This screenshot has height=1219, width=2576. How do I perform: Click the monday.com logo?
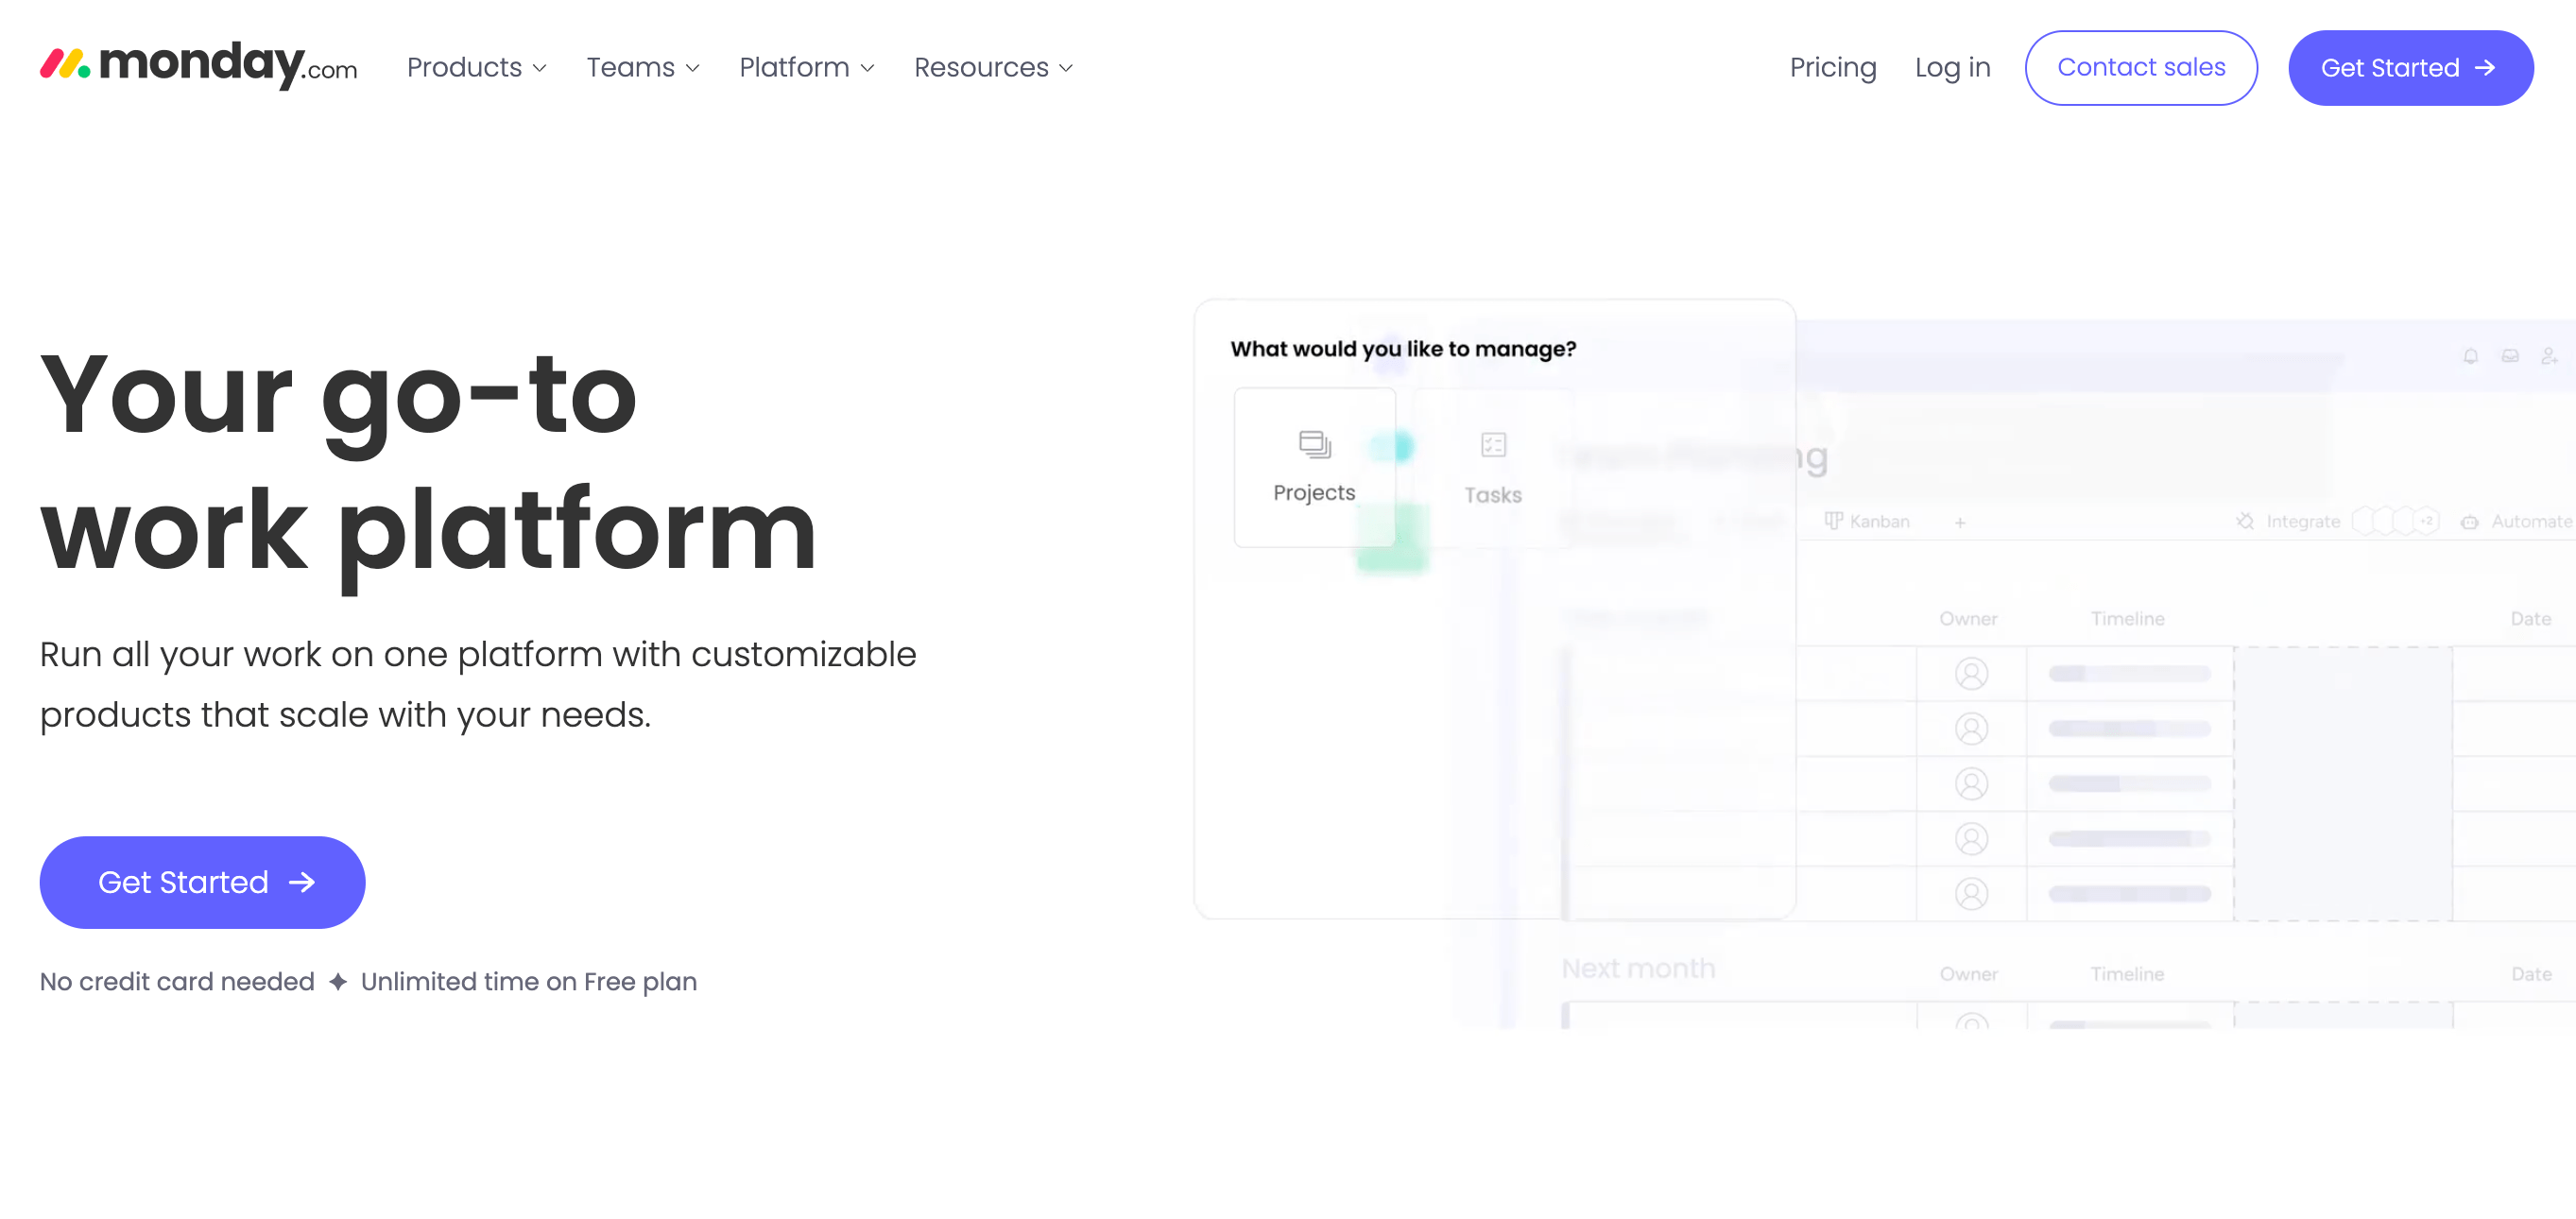tap(198, 64)
